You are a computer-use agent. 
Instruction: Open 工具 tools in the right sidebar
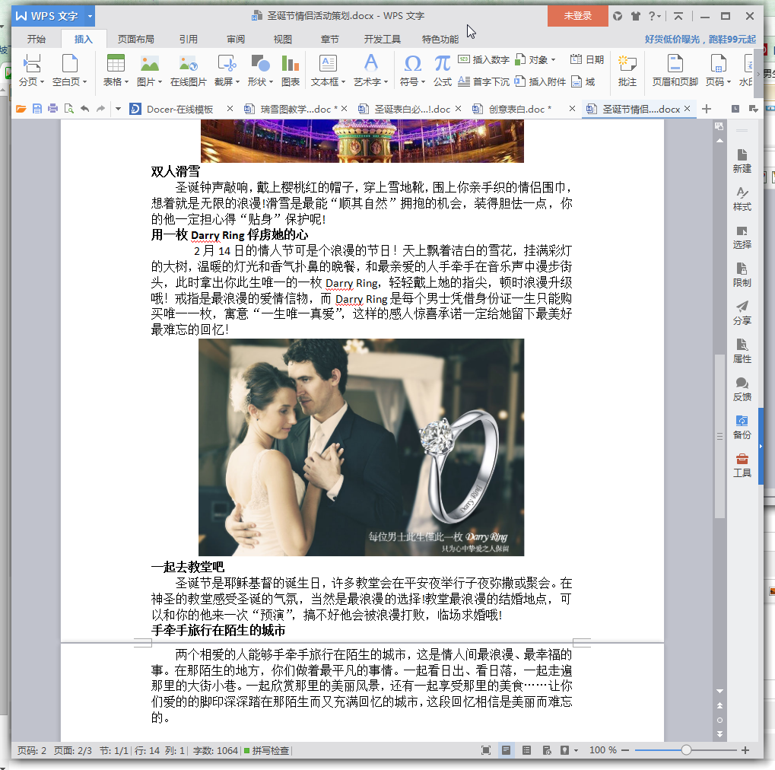[742, 466]
